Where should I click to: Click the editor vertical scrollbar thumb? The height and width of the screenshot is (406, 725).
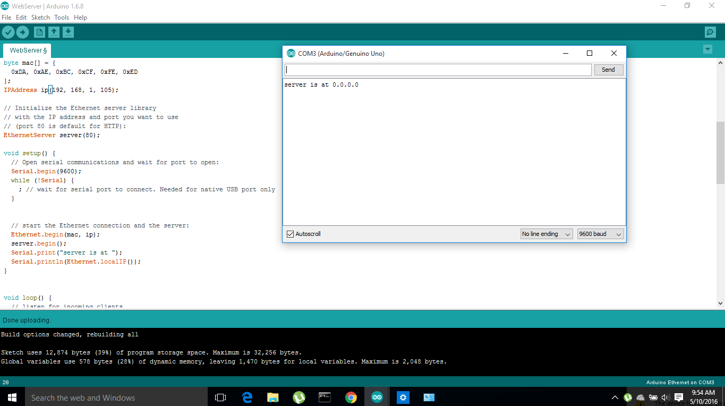[720, 153]
